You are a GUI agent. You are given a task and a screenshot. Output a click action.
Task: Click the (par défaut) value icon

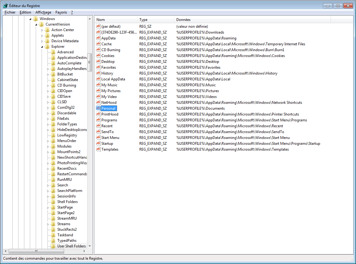tap(98, 26)
